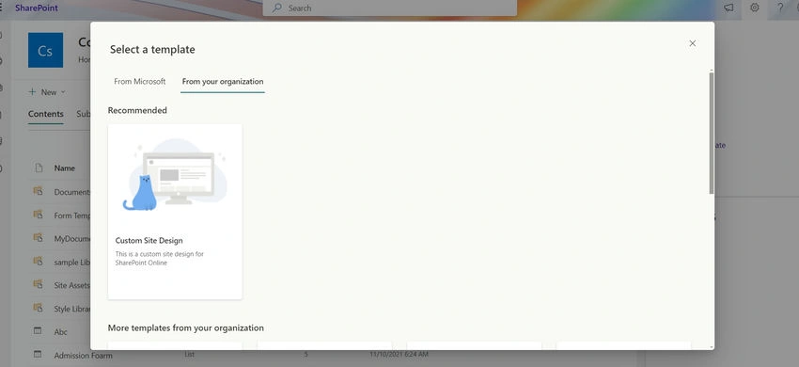
Task: Select the Contents tab behind the dialog
Action: (46, 114)
